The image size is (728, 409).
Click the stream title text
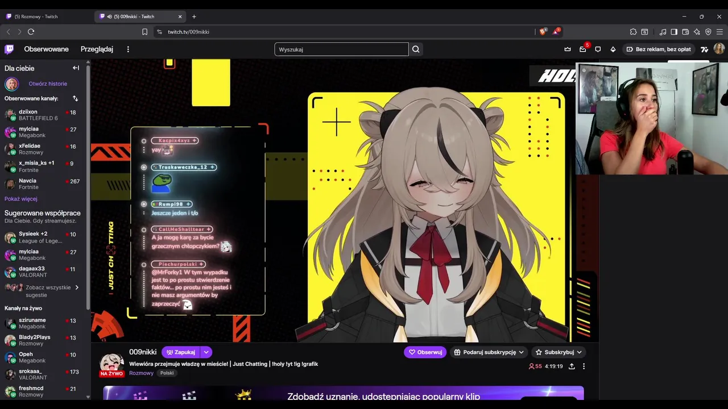click(x=224, y=364)
